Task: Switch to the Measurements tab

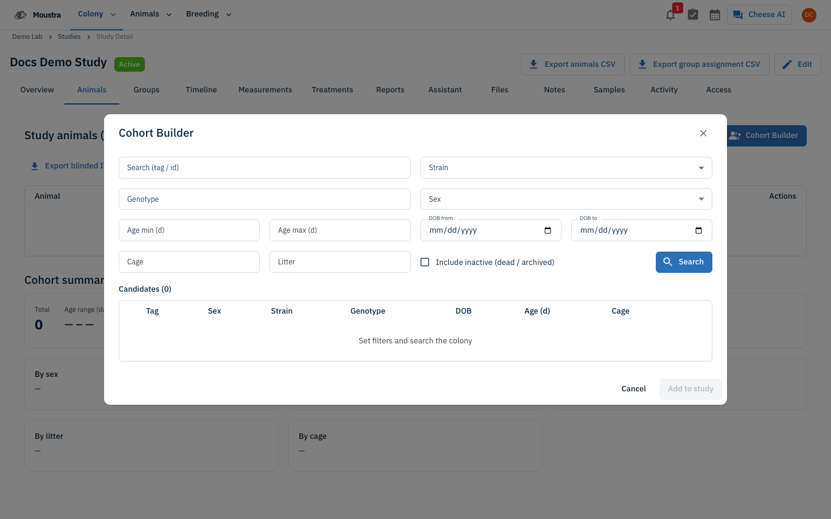Action: [x=265, y=90]
